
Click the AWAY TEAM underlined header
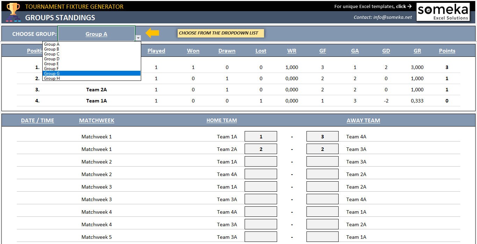click(363, 120)
